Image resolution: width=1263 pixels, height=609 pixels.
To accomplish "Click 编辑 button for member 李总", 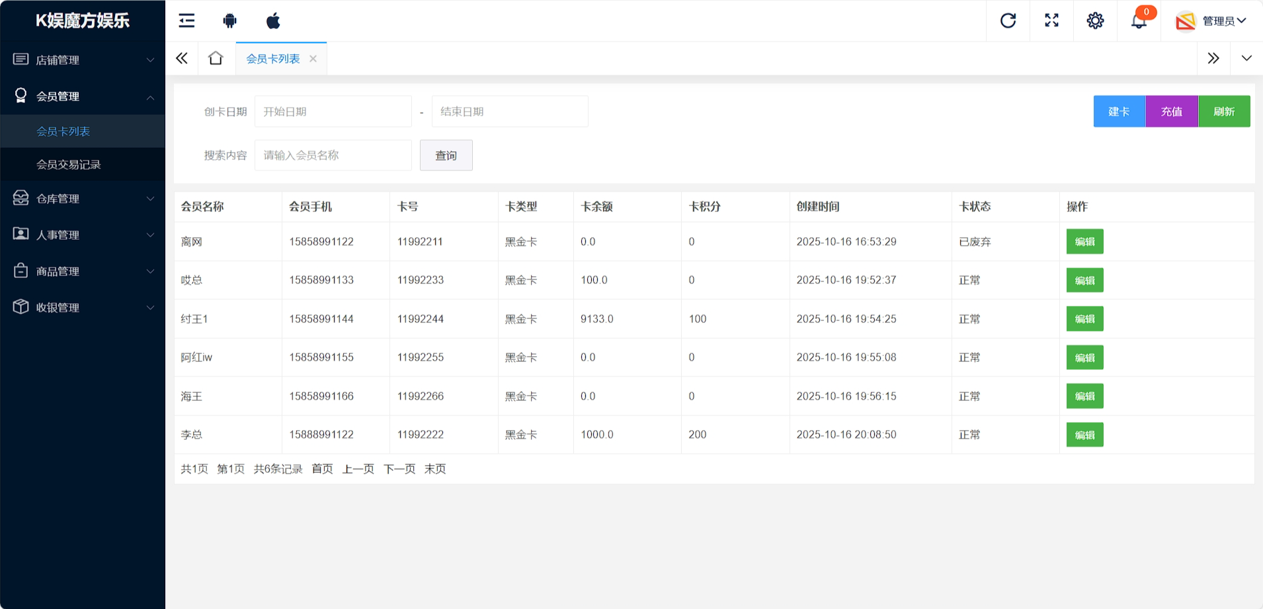I will point(1084,435).
